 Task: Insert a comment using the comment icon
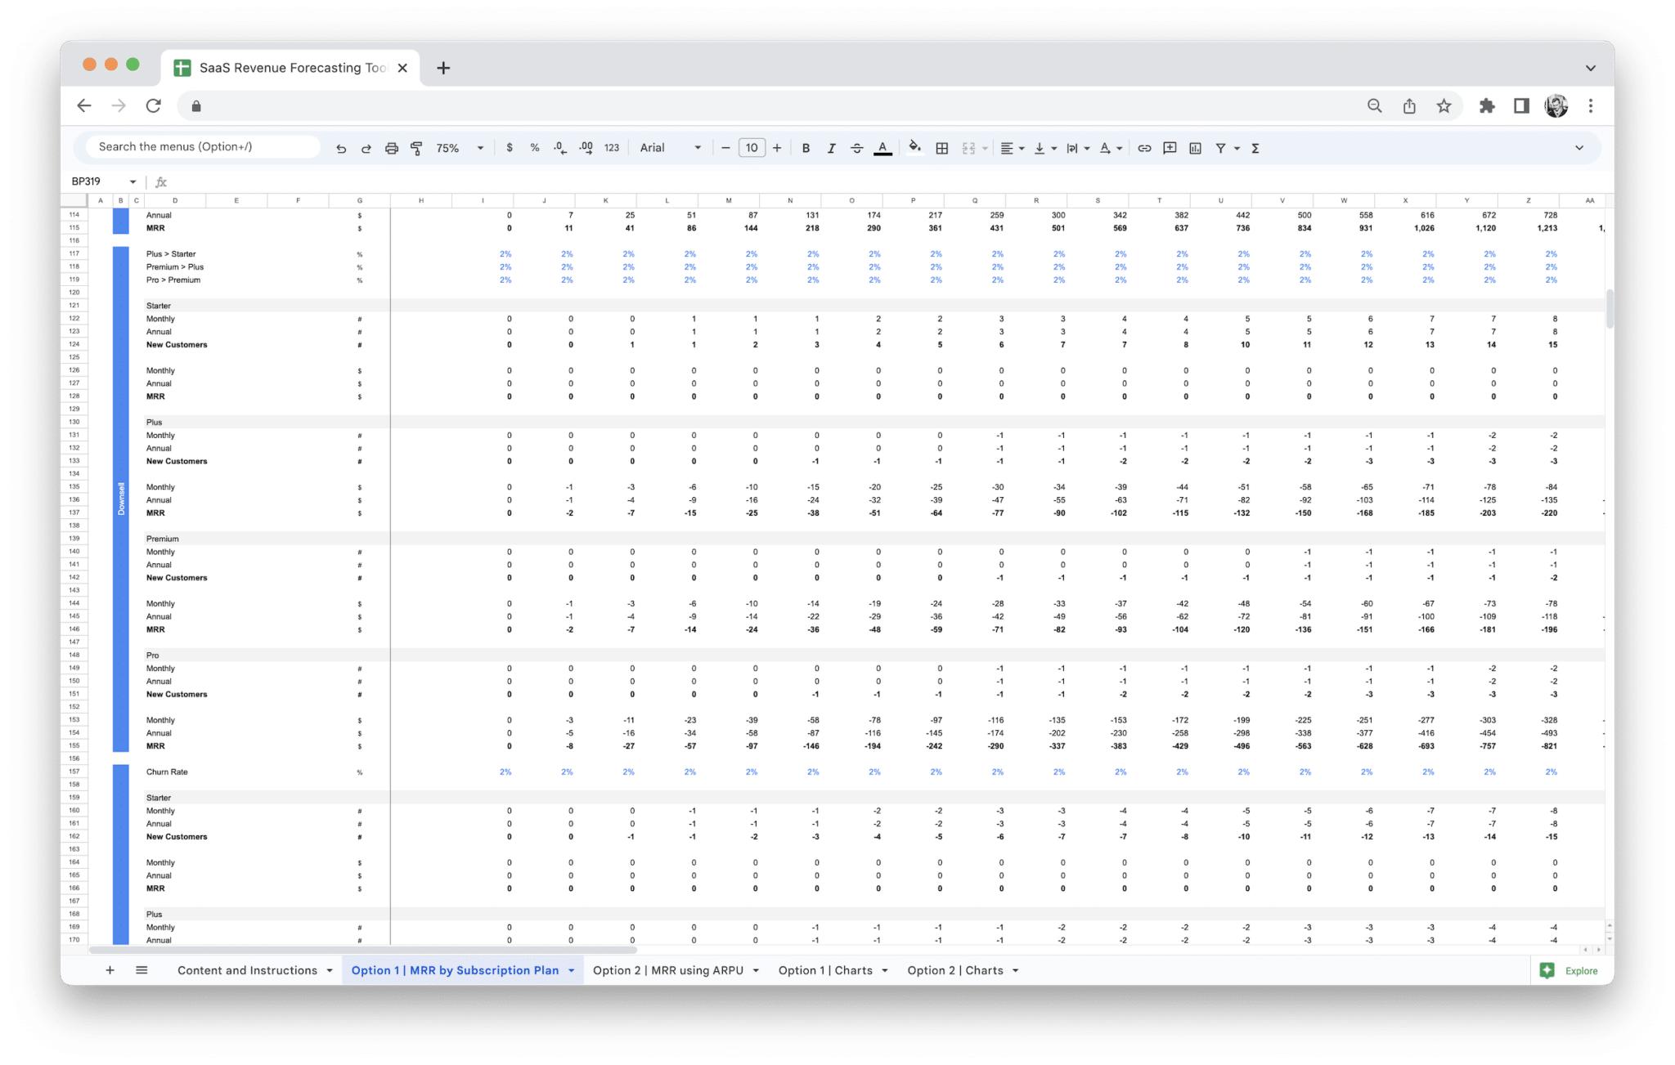click(1170, 148)
